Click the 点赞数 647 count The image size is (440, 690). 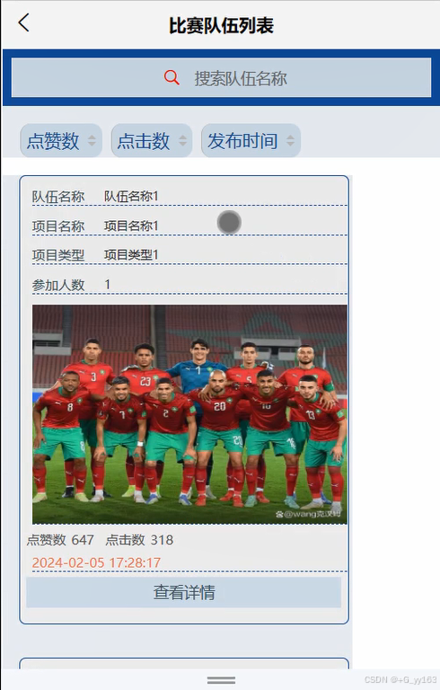(x=60, y=540)
